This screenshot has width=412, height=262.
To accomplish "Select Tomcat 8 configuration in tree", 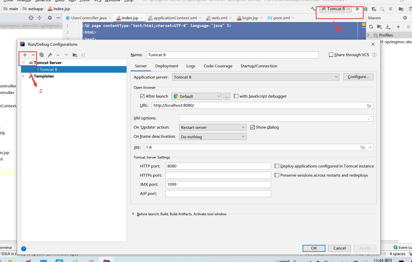I will pyautogui.click(x=74, y=69).
